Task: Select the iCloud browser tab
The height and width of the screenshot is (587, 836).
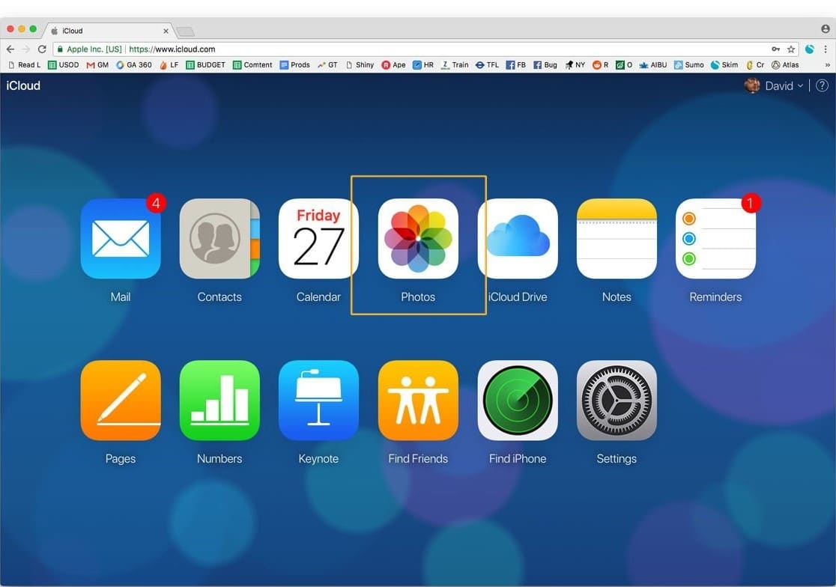Action: [x=109, y=31]
